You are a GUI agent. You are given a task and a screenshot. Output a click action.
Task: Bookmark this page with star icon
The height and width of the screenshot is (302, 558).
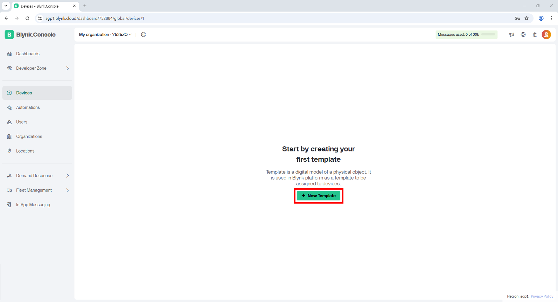coord(526,18)
